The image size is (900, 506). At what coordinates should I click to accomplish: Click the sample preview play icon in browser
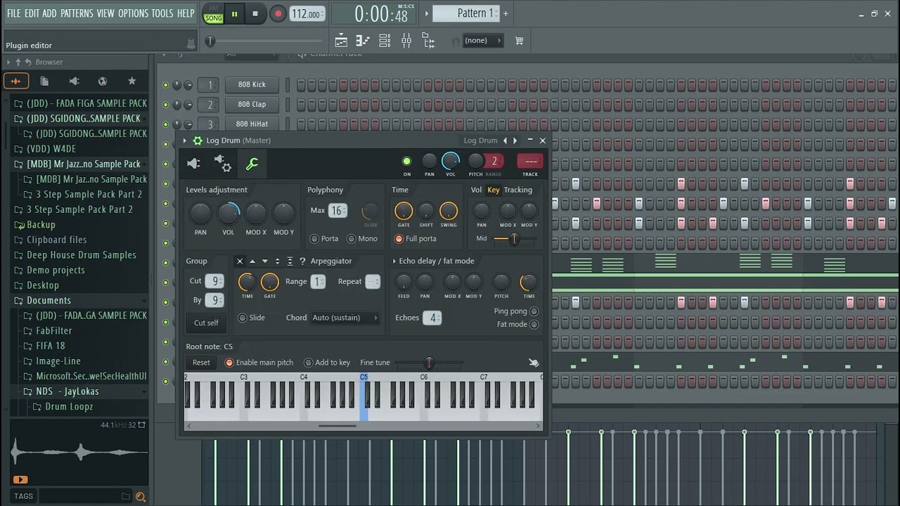[x=20, y=479]
